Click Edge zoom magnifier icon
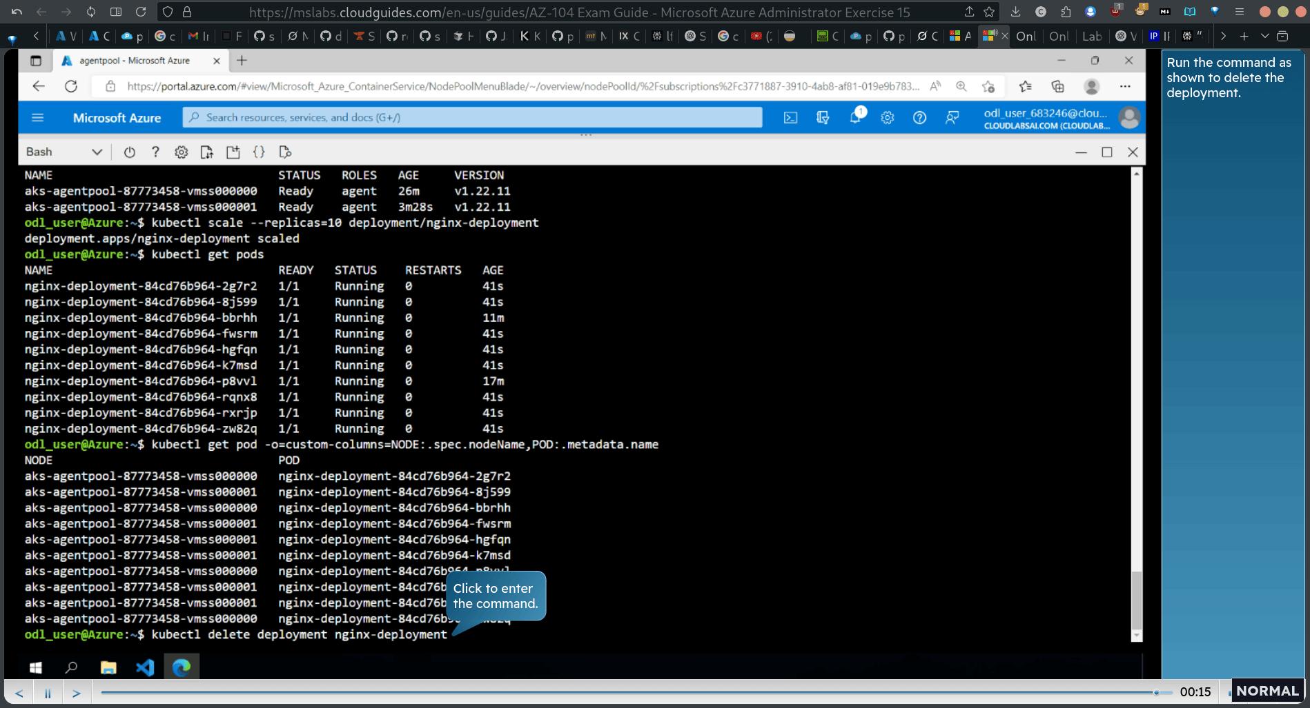The width and height of the screenshot is (1310, 708). coord(961,86)
